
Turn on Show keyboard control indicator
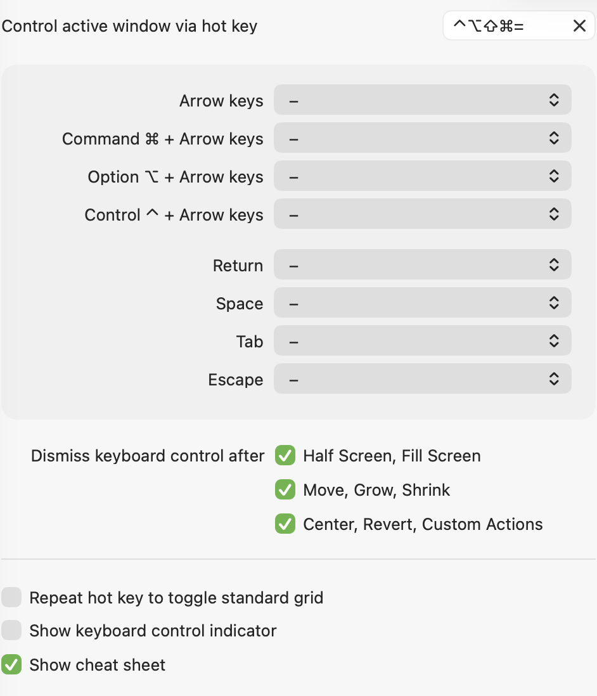click(11, 630)
